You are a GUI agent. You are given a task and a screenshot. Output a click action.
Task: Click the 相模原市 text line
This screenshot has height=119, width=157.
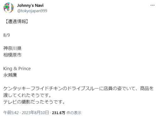pyautogui.click(x=12, y=55)
